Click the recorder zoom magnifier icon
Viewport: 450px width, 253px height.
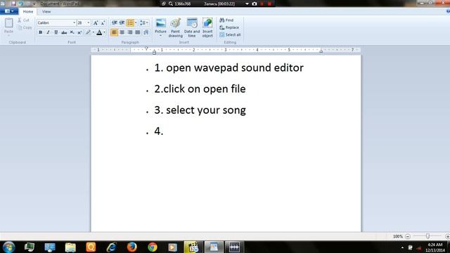(x=171, y=4)
